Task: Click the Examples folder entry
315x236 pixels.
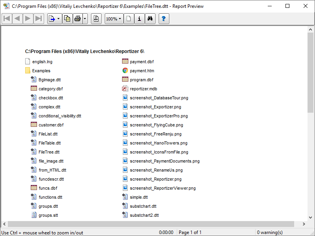Action: tap(41, 71)
